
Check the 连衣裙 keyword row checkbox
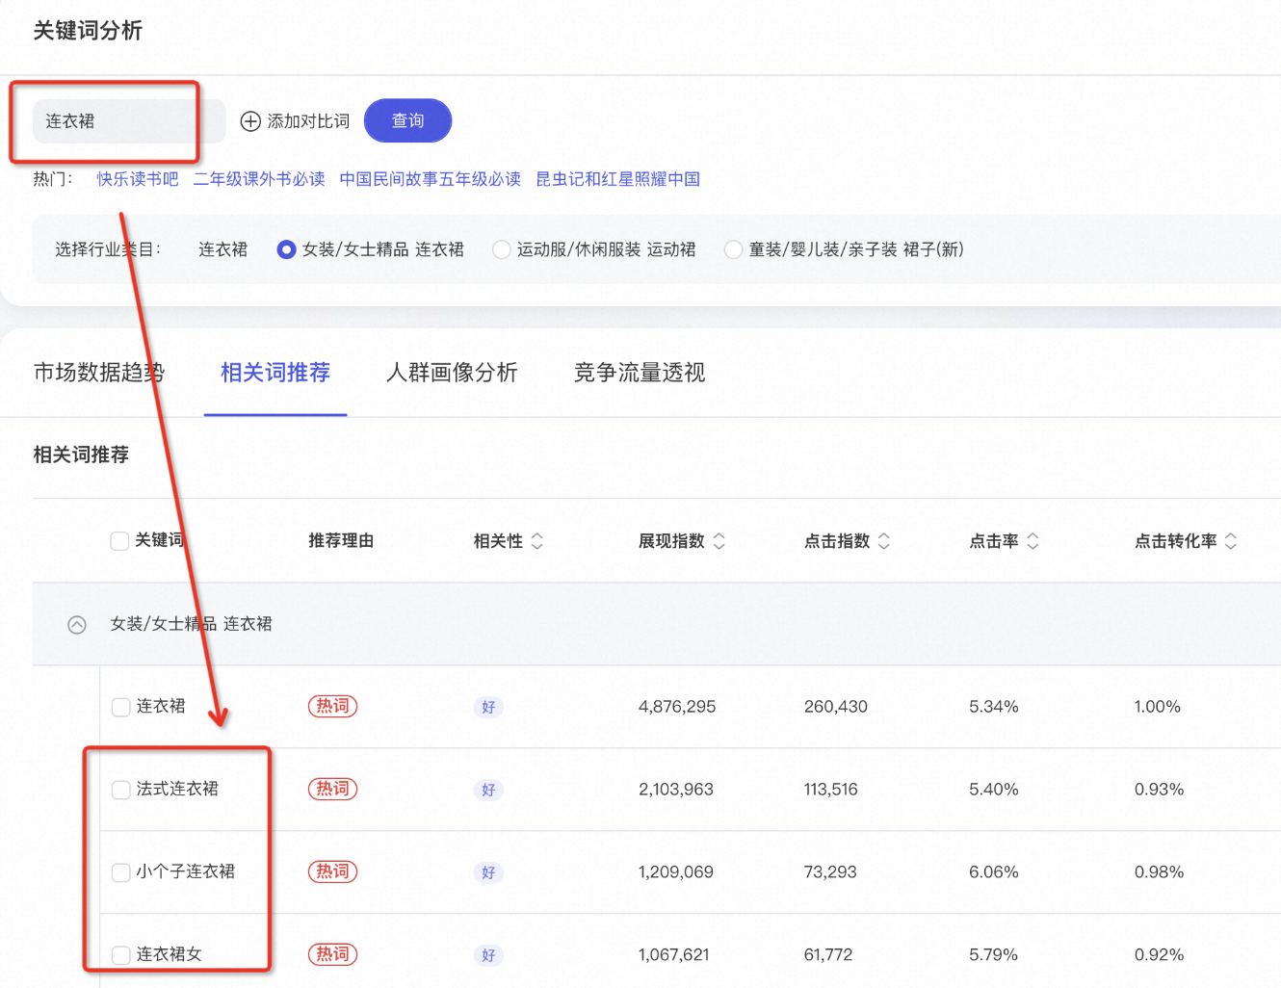pyautogui.click(x=121, y=707)
